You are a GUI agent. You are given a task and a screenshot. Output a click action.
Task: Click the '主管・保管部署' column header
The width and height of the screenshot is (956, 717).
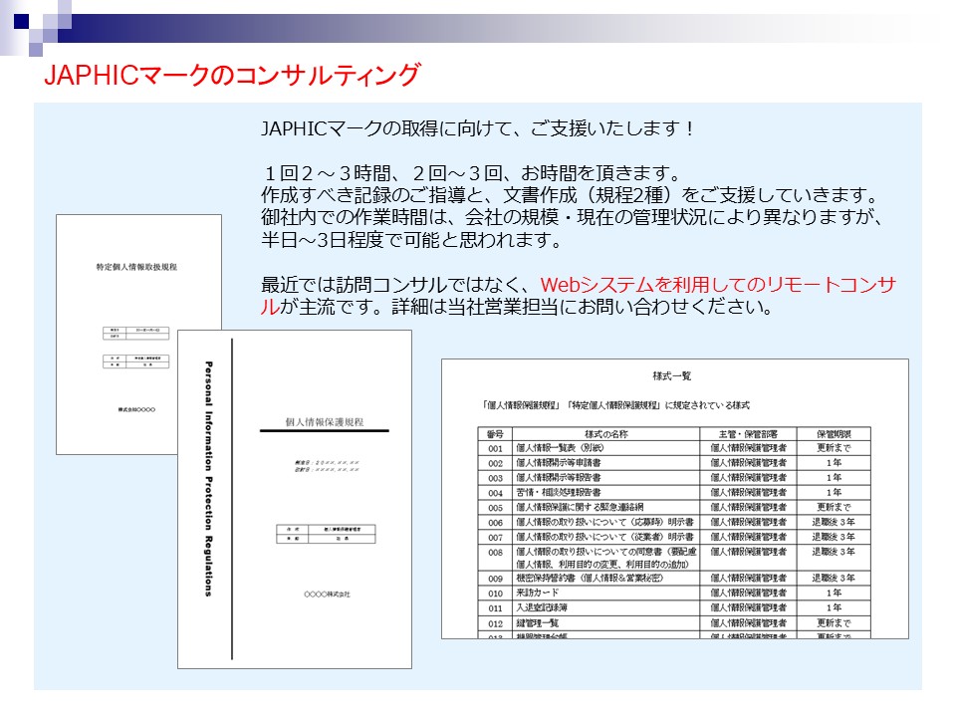point(748,434)
